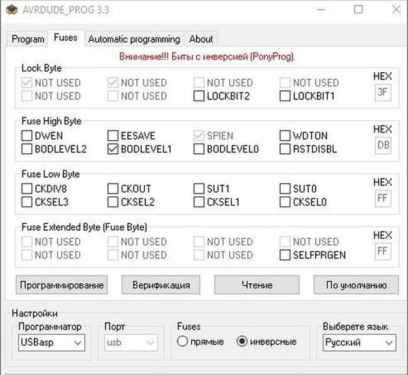Uncheck the BODLEVEL1 fuse bit

click(x=113, y=148)
